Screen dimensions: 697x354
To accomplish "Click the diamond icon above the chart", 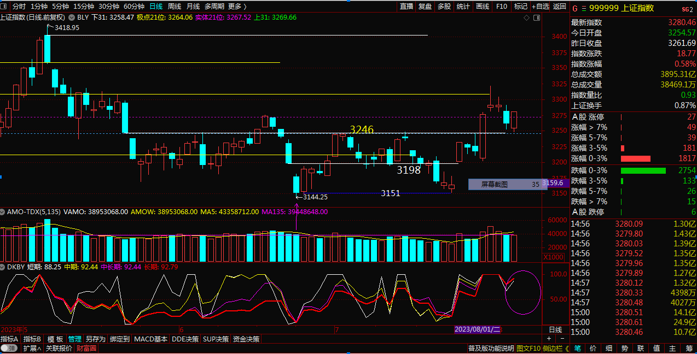I will click(x=527, y=17).
